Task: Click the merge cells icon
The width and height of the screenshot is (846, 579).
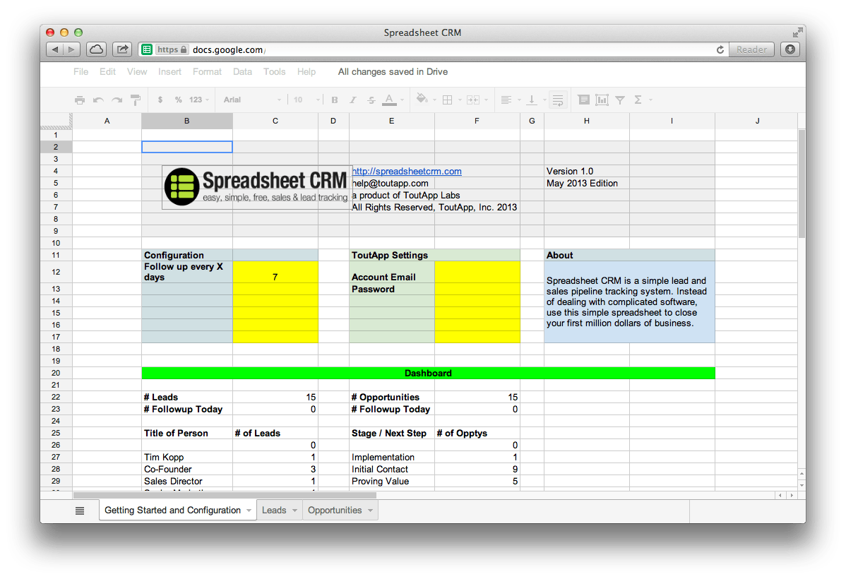Action: (473, 100)
